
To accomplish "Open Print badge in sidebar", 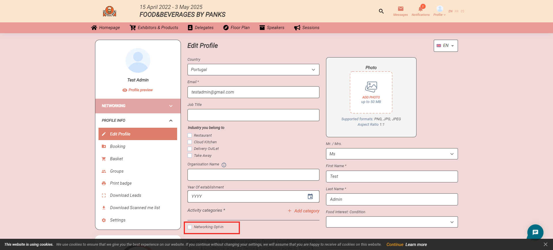I will pos(121,183).
